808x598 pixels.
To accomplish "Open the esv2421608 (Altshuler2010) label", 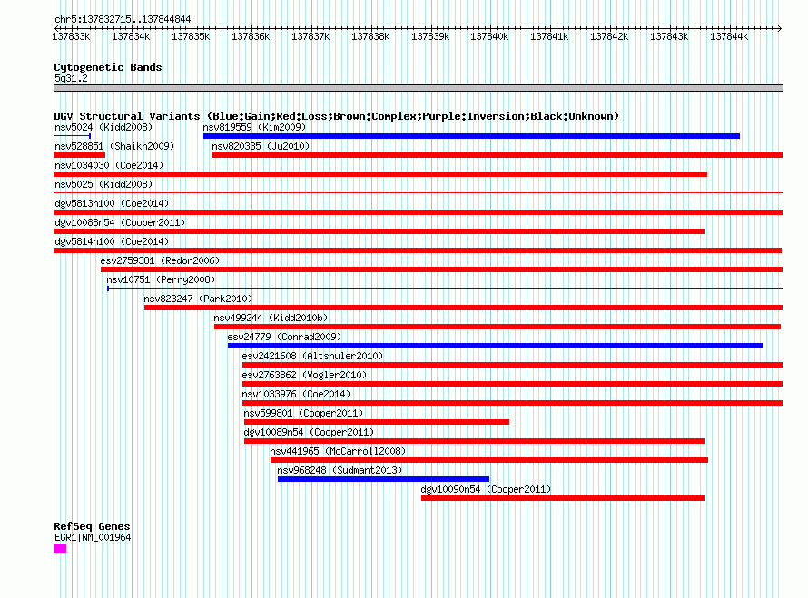I will (x=312, y=356).
